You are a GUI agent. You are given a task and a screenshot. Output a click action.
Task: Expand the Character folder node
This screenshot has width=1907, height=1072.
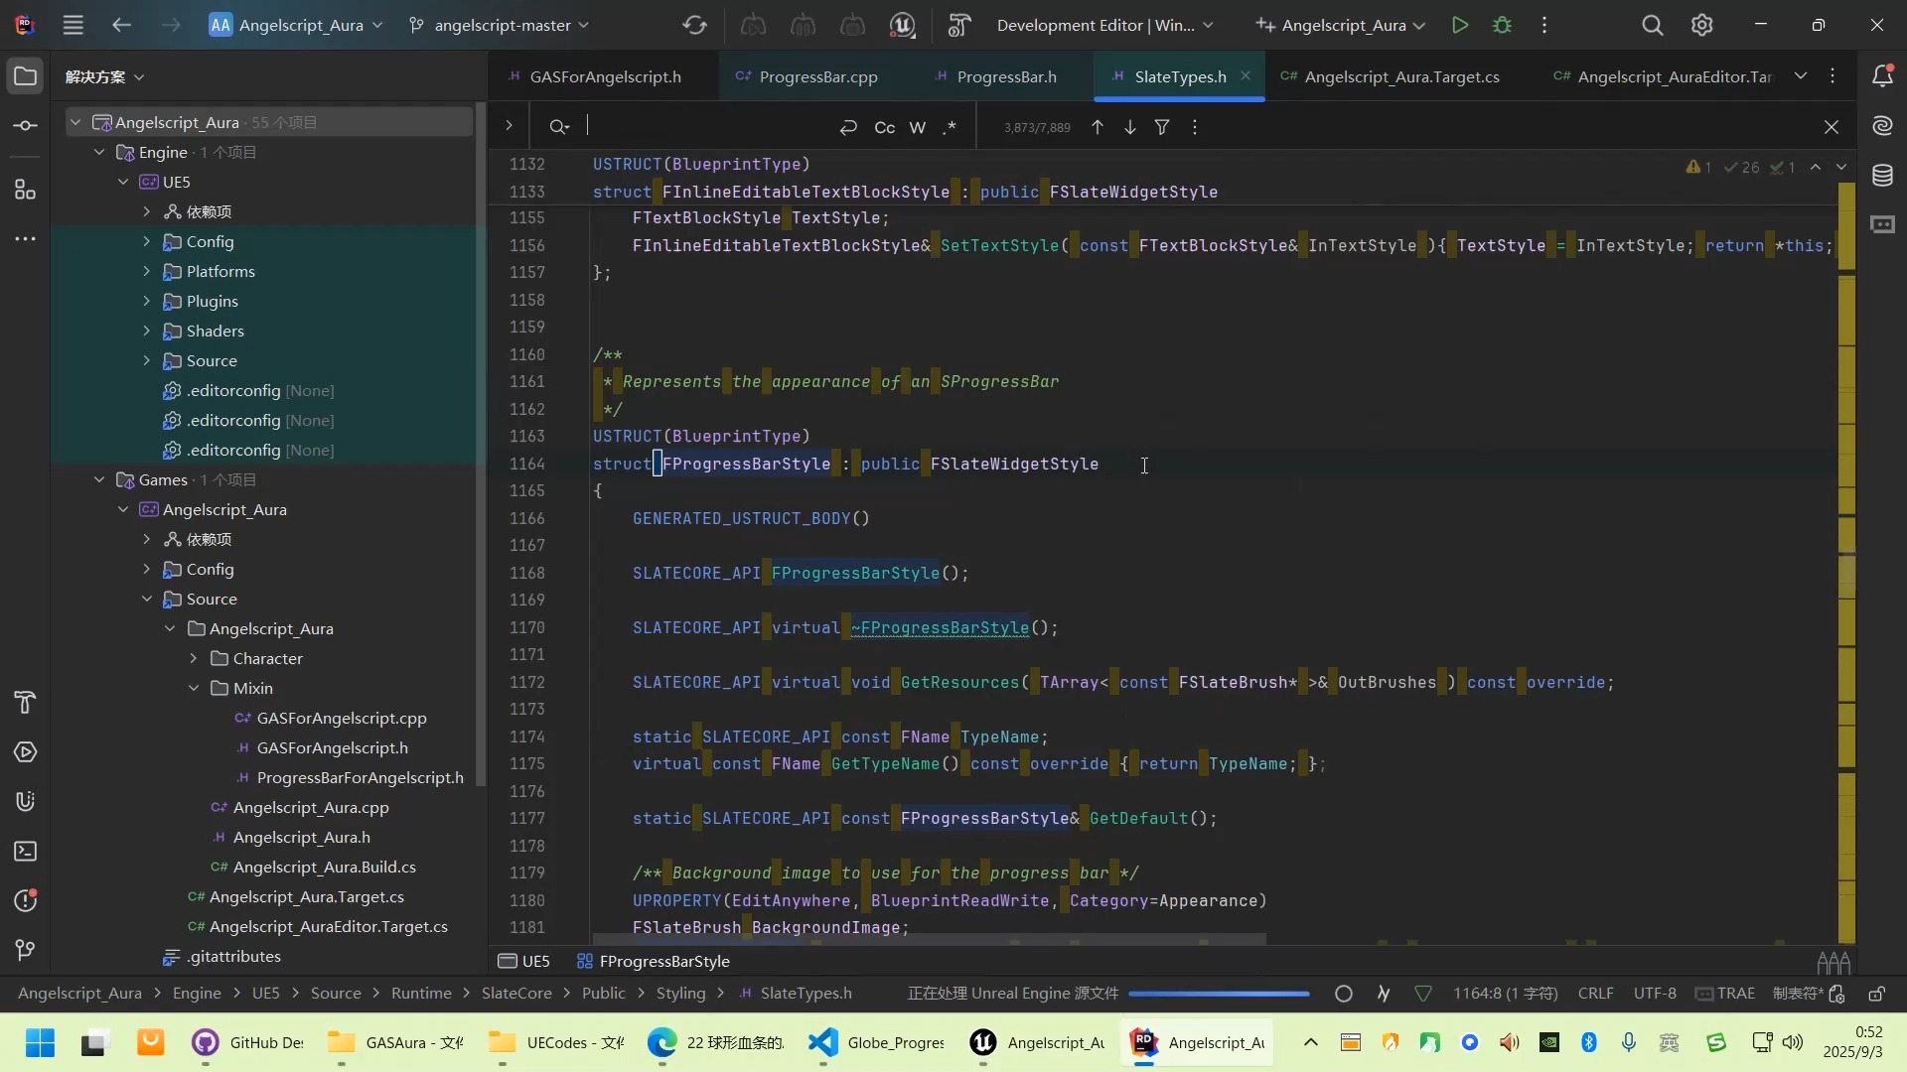(x=193, y=658)
